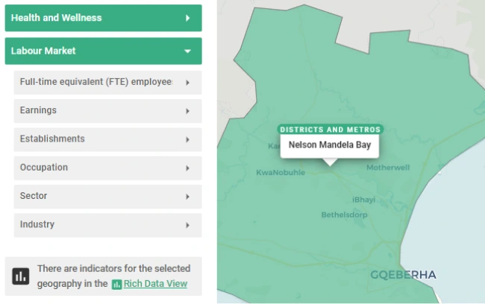Click the arrow beside Sector
485x304 pixels.
pyautogui.click(x=187, y=197)
